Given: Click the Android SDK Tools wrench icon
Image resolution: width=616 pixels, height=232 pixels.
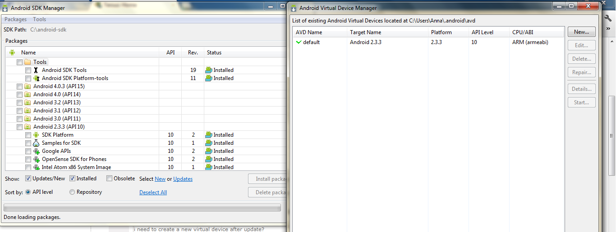Looking at the screenshot, I should 36,70.
